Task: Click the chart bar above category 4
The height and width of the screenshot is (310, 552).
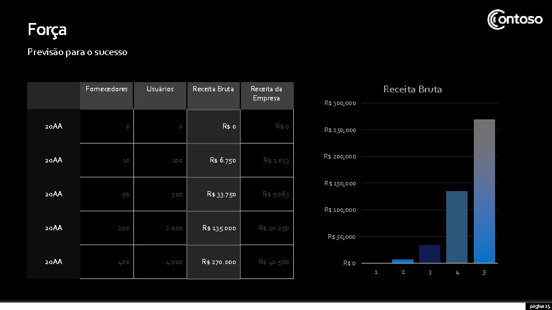Action: pyautogui.click(x=457, y=227)
